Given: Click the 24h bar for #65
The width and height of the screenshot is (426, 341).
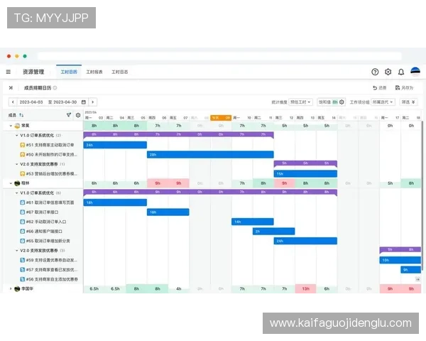Looking at the screenshot, I should [305, 241].
